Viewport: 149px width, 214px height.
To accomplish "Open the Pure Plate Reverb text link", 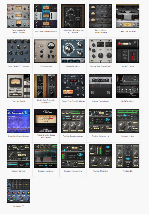I will pos(18,101).
